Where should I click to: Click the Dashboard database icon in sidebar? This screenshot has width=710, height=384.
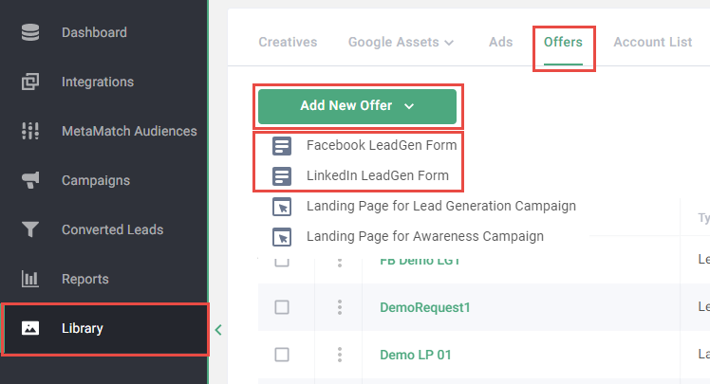(30, 32)
